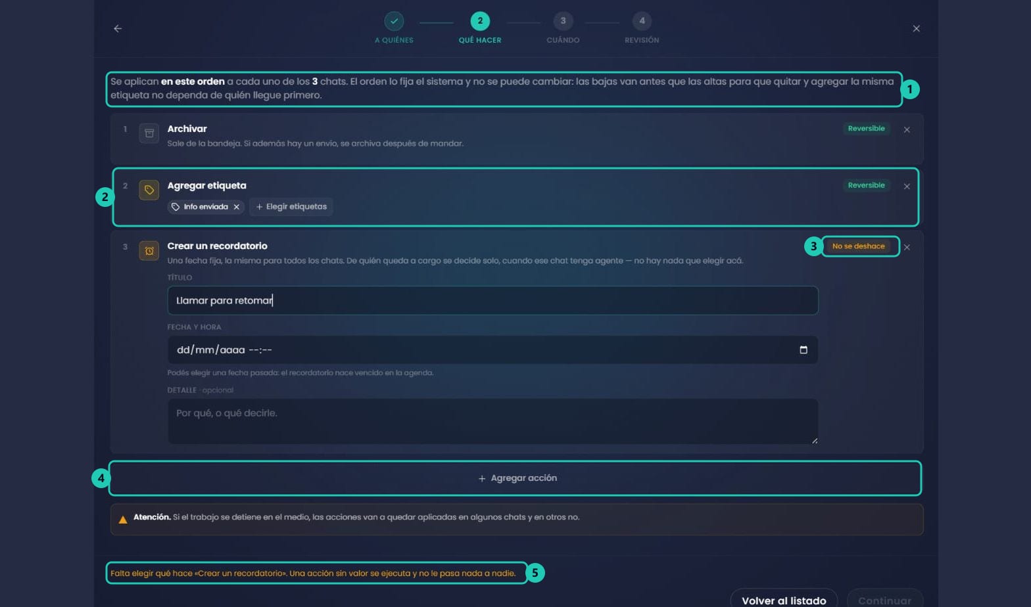Click the Reversible badge on Agregar etiqueta

[866, 185]
